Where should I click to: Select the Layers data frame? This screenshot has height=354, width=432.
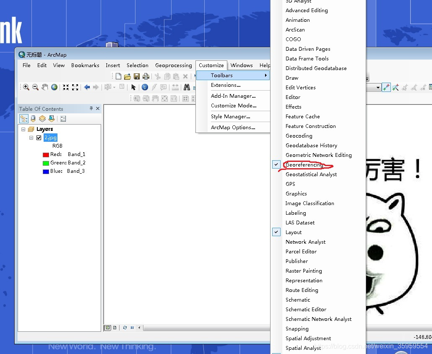pyautogui.click(x=44, y=129)
